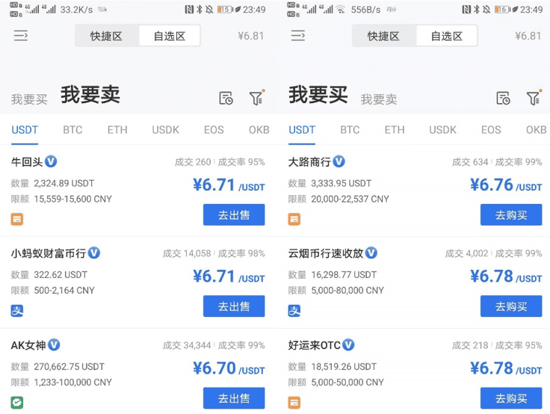This screenshot has height=414, width=550.
Task: Tap 数量 16,298.77 USDT text
Action: coord(333,275)
